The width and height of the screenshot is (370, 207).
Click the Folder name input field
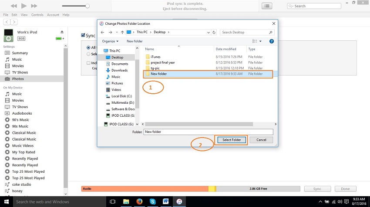pos(208,131)
